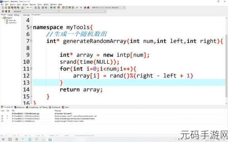Switch to the main.cpp editor tab

26,15
